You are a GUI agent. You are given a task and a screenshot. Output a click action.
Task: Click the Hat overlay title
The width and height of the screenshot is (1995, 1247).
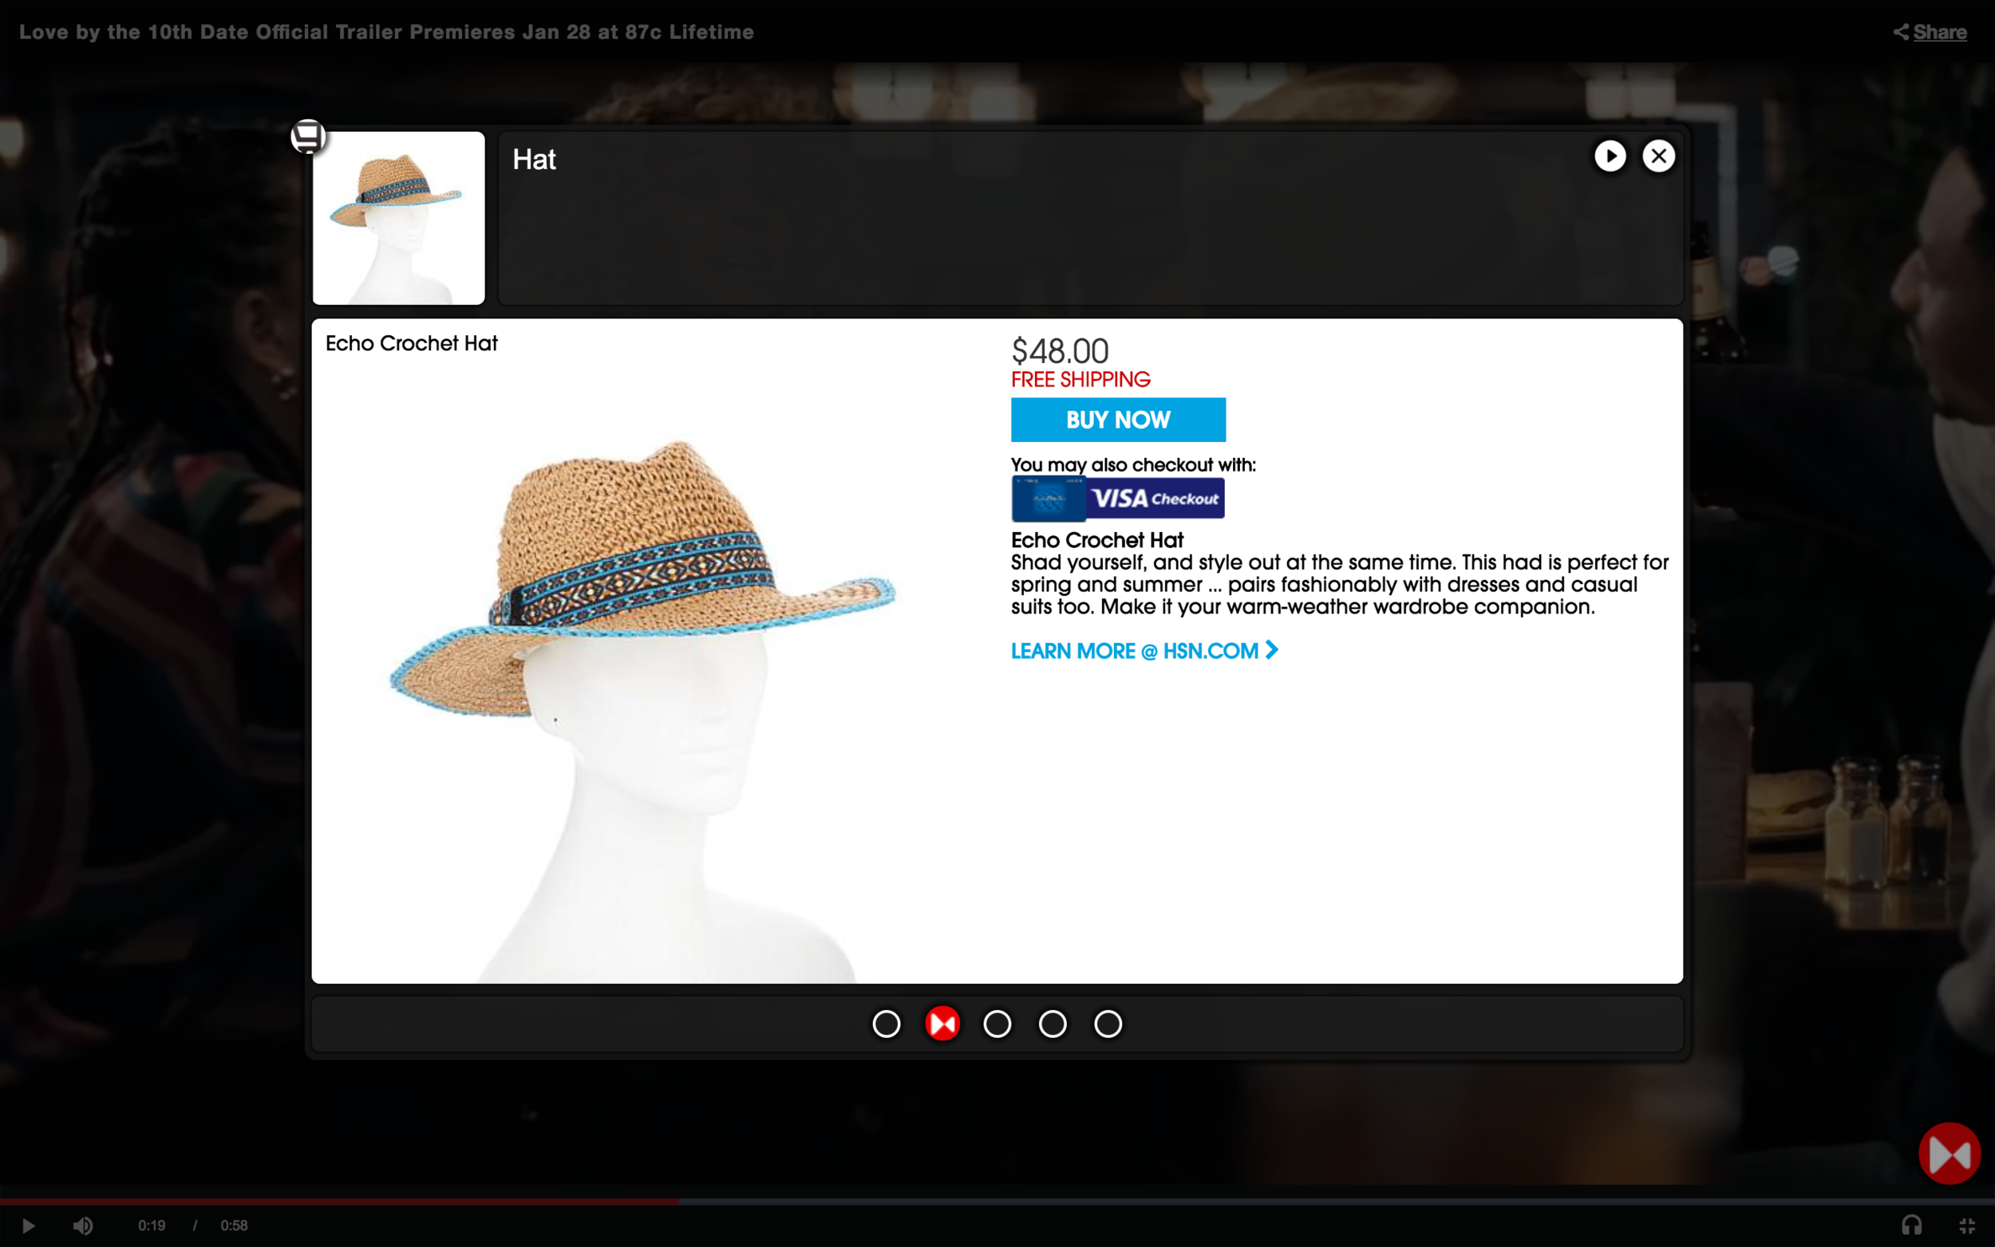tap(534, 160)
